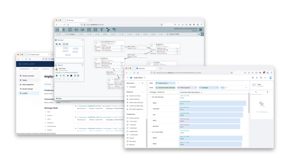293x165 pixels.
Task: Collapse the Operate panel
Action: coord(82,65)
